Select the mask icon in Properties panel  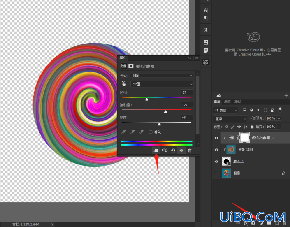point(131,66)
